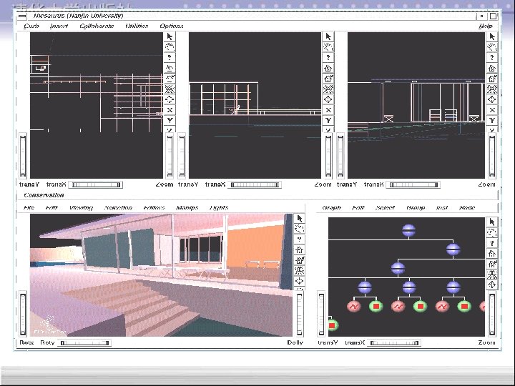This screenshot has width=515, height=386.
Task: Select the arrow pick tool in top-left viewer
Action: click(x=170, y=36)
